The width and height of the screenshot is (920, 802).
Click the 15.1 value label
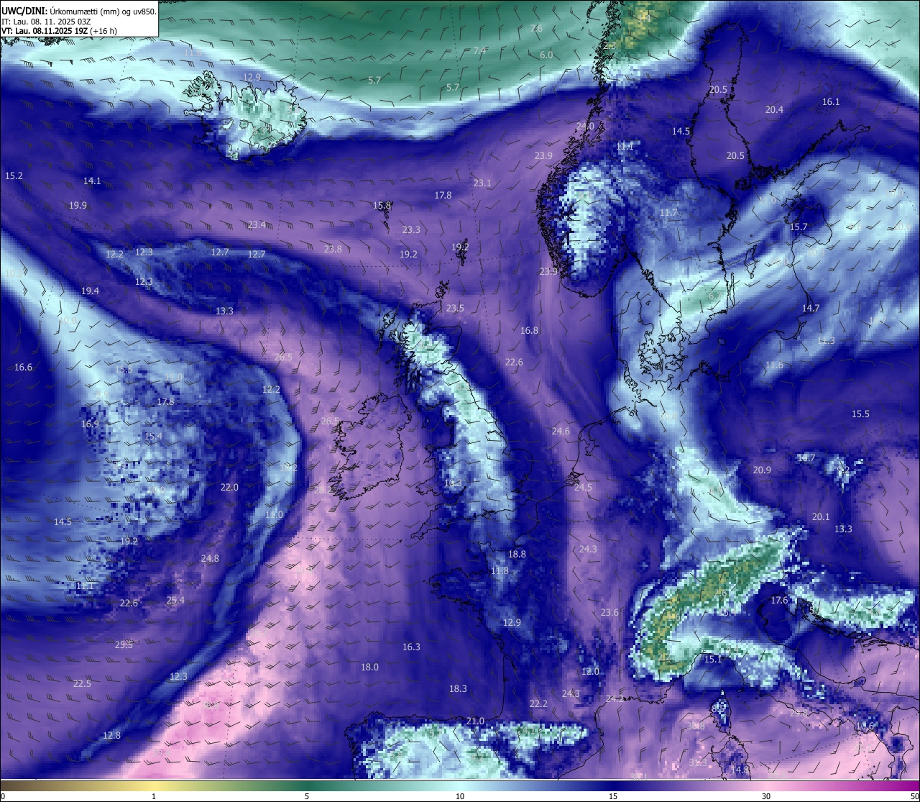point(712,660)
